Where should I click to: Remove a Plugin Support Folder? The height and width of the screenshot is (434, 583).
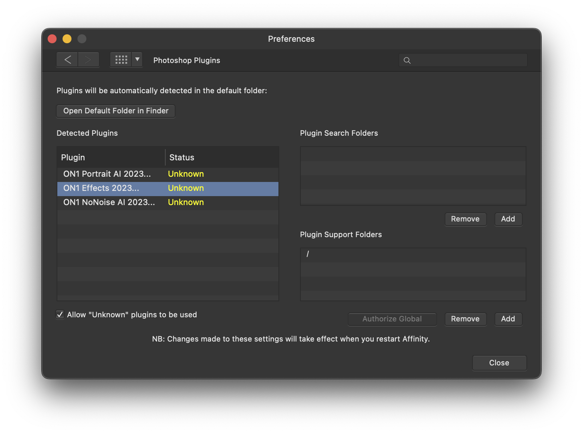[465, 319]
